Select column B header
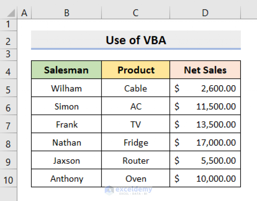 (x=66, y=13)
